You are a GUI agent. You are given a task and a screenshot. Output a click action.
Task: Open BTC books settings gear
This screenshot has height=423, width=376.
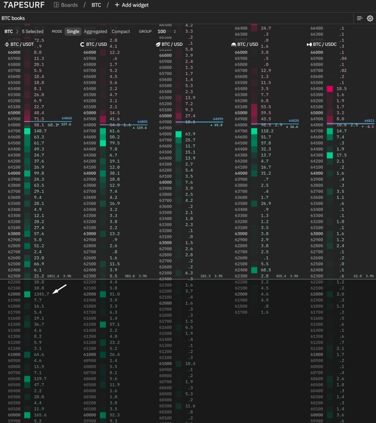point(370,18)
